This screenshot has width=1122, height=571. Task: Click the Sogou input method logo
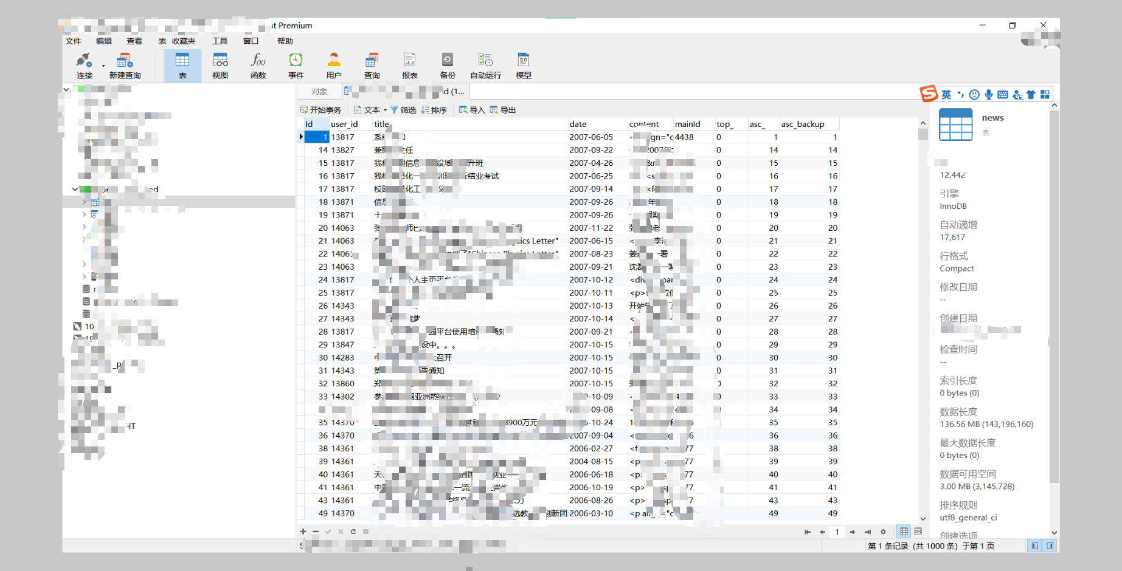coord(928,94)
